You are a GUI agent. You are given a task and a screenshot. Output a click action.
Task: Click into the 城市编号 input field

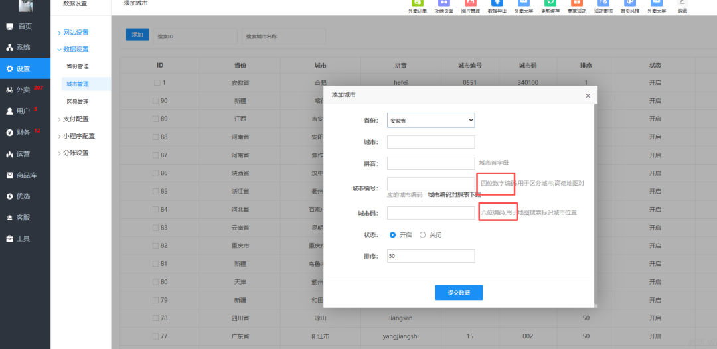(x=431, y=184)
